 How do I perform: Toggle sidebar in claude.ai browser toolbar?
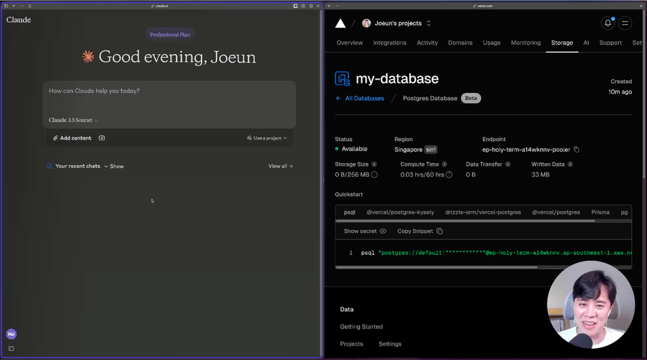click(x=6, y=6)
